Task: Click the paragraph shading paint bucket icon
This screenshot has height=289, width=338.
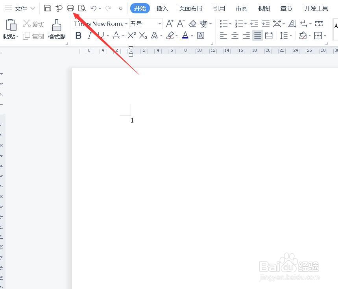Action: [303, 35]
